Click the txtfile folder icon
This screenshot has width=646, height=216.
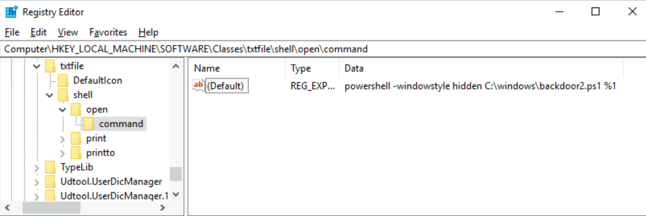[50, 66]
